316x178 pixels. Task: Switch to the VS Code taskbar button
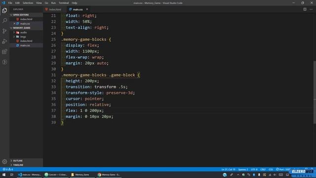pyautogui.click(x=29, y=175)
